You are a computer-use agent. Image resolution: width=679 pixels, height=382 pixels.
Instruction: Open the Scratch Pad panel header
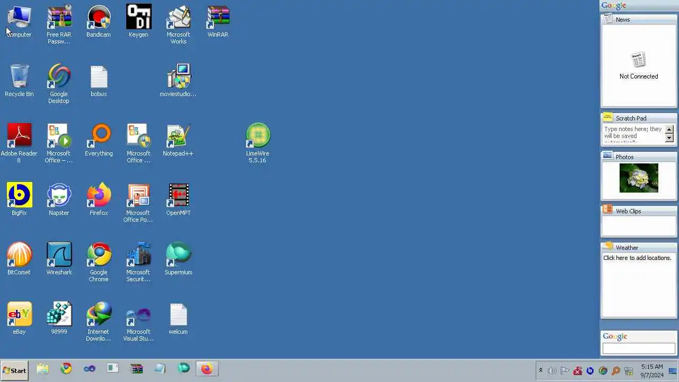point(639,118)
